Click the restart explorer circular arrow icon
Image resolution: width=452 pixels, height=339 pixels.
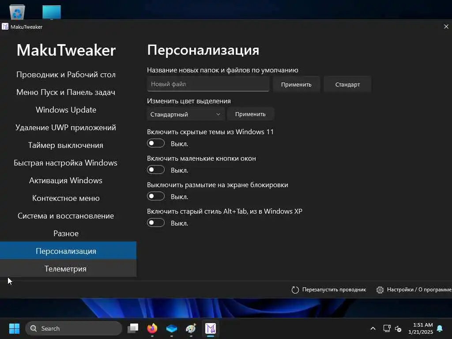pyautogui.click(x=295, y=290)
